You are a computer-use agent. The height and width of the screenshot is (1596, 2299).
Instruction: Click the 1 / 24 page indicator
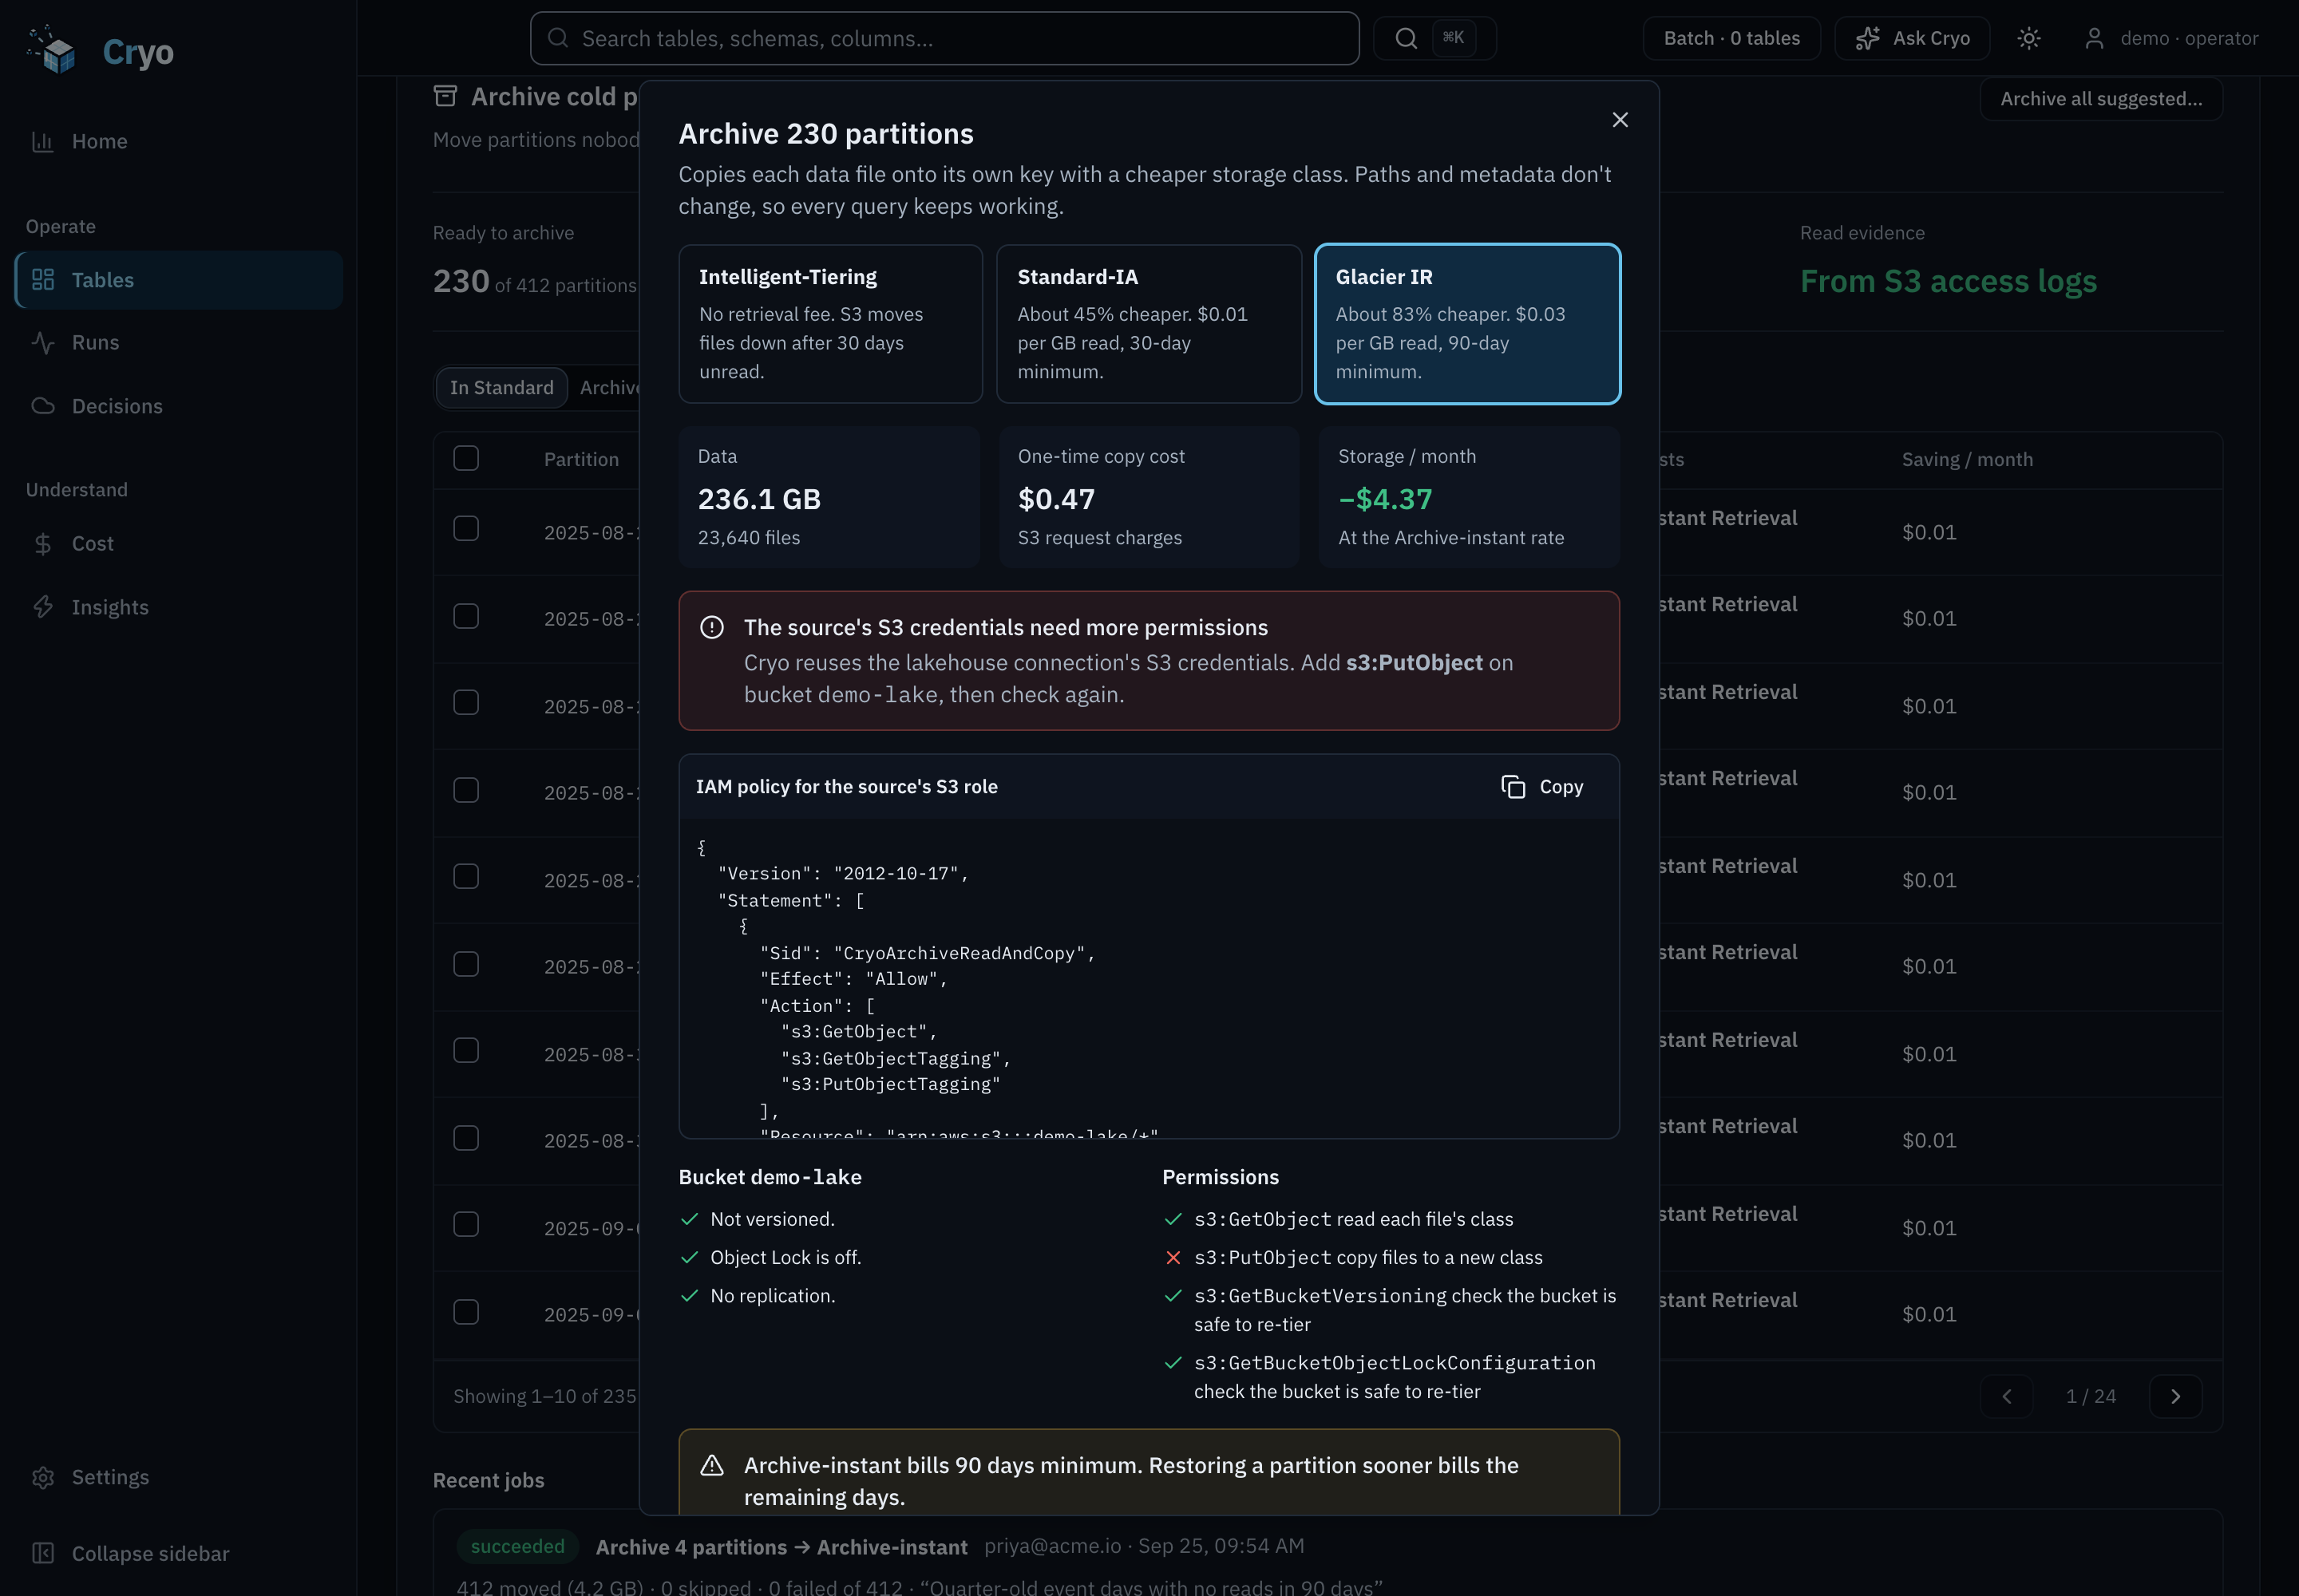pyautogui.click(x=2091, y=1397)
